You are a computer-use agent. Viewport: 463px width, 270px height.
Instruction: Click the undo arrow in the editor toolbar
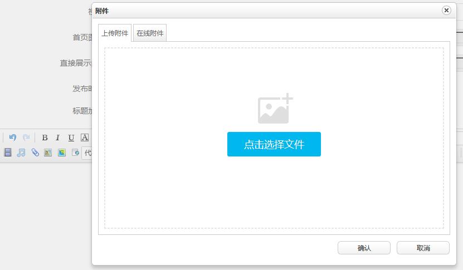tap(12, 138)
